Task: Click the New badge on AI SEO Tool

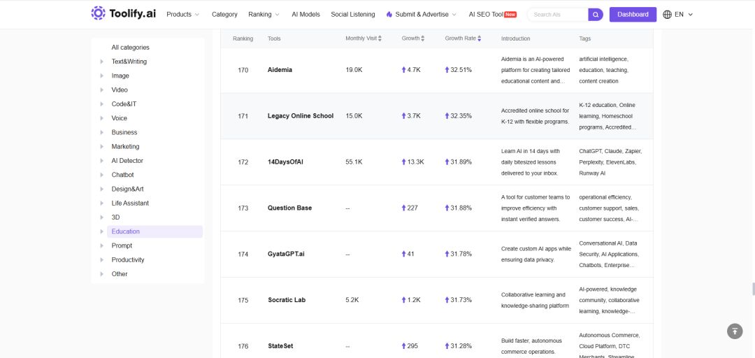Action: point(510,15)
